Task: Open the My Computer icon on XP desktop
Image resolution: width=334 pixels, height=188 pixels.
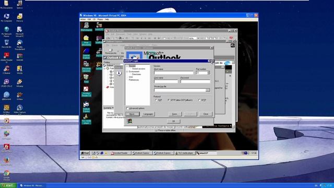Action: pyautogui.click(x=6, y=18)
